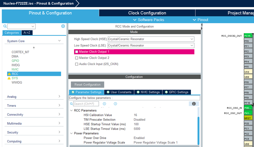Select the PC15 pin on chip view
This screenshot has width=254, height=147.
coord(248,36)
